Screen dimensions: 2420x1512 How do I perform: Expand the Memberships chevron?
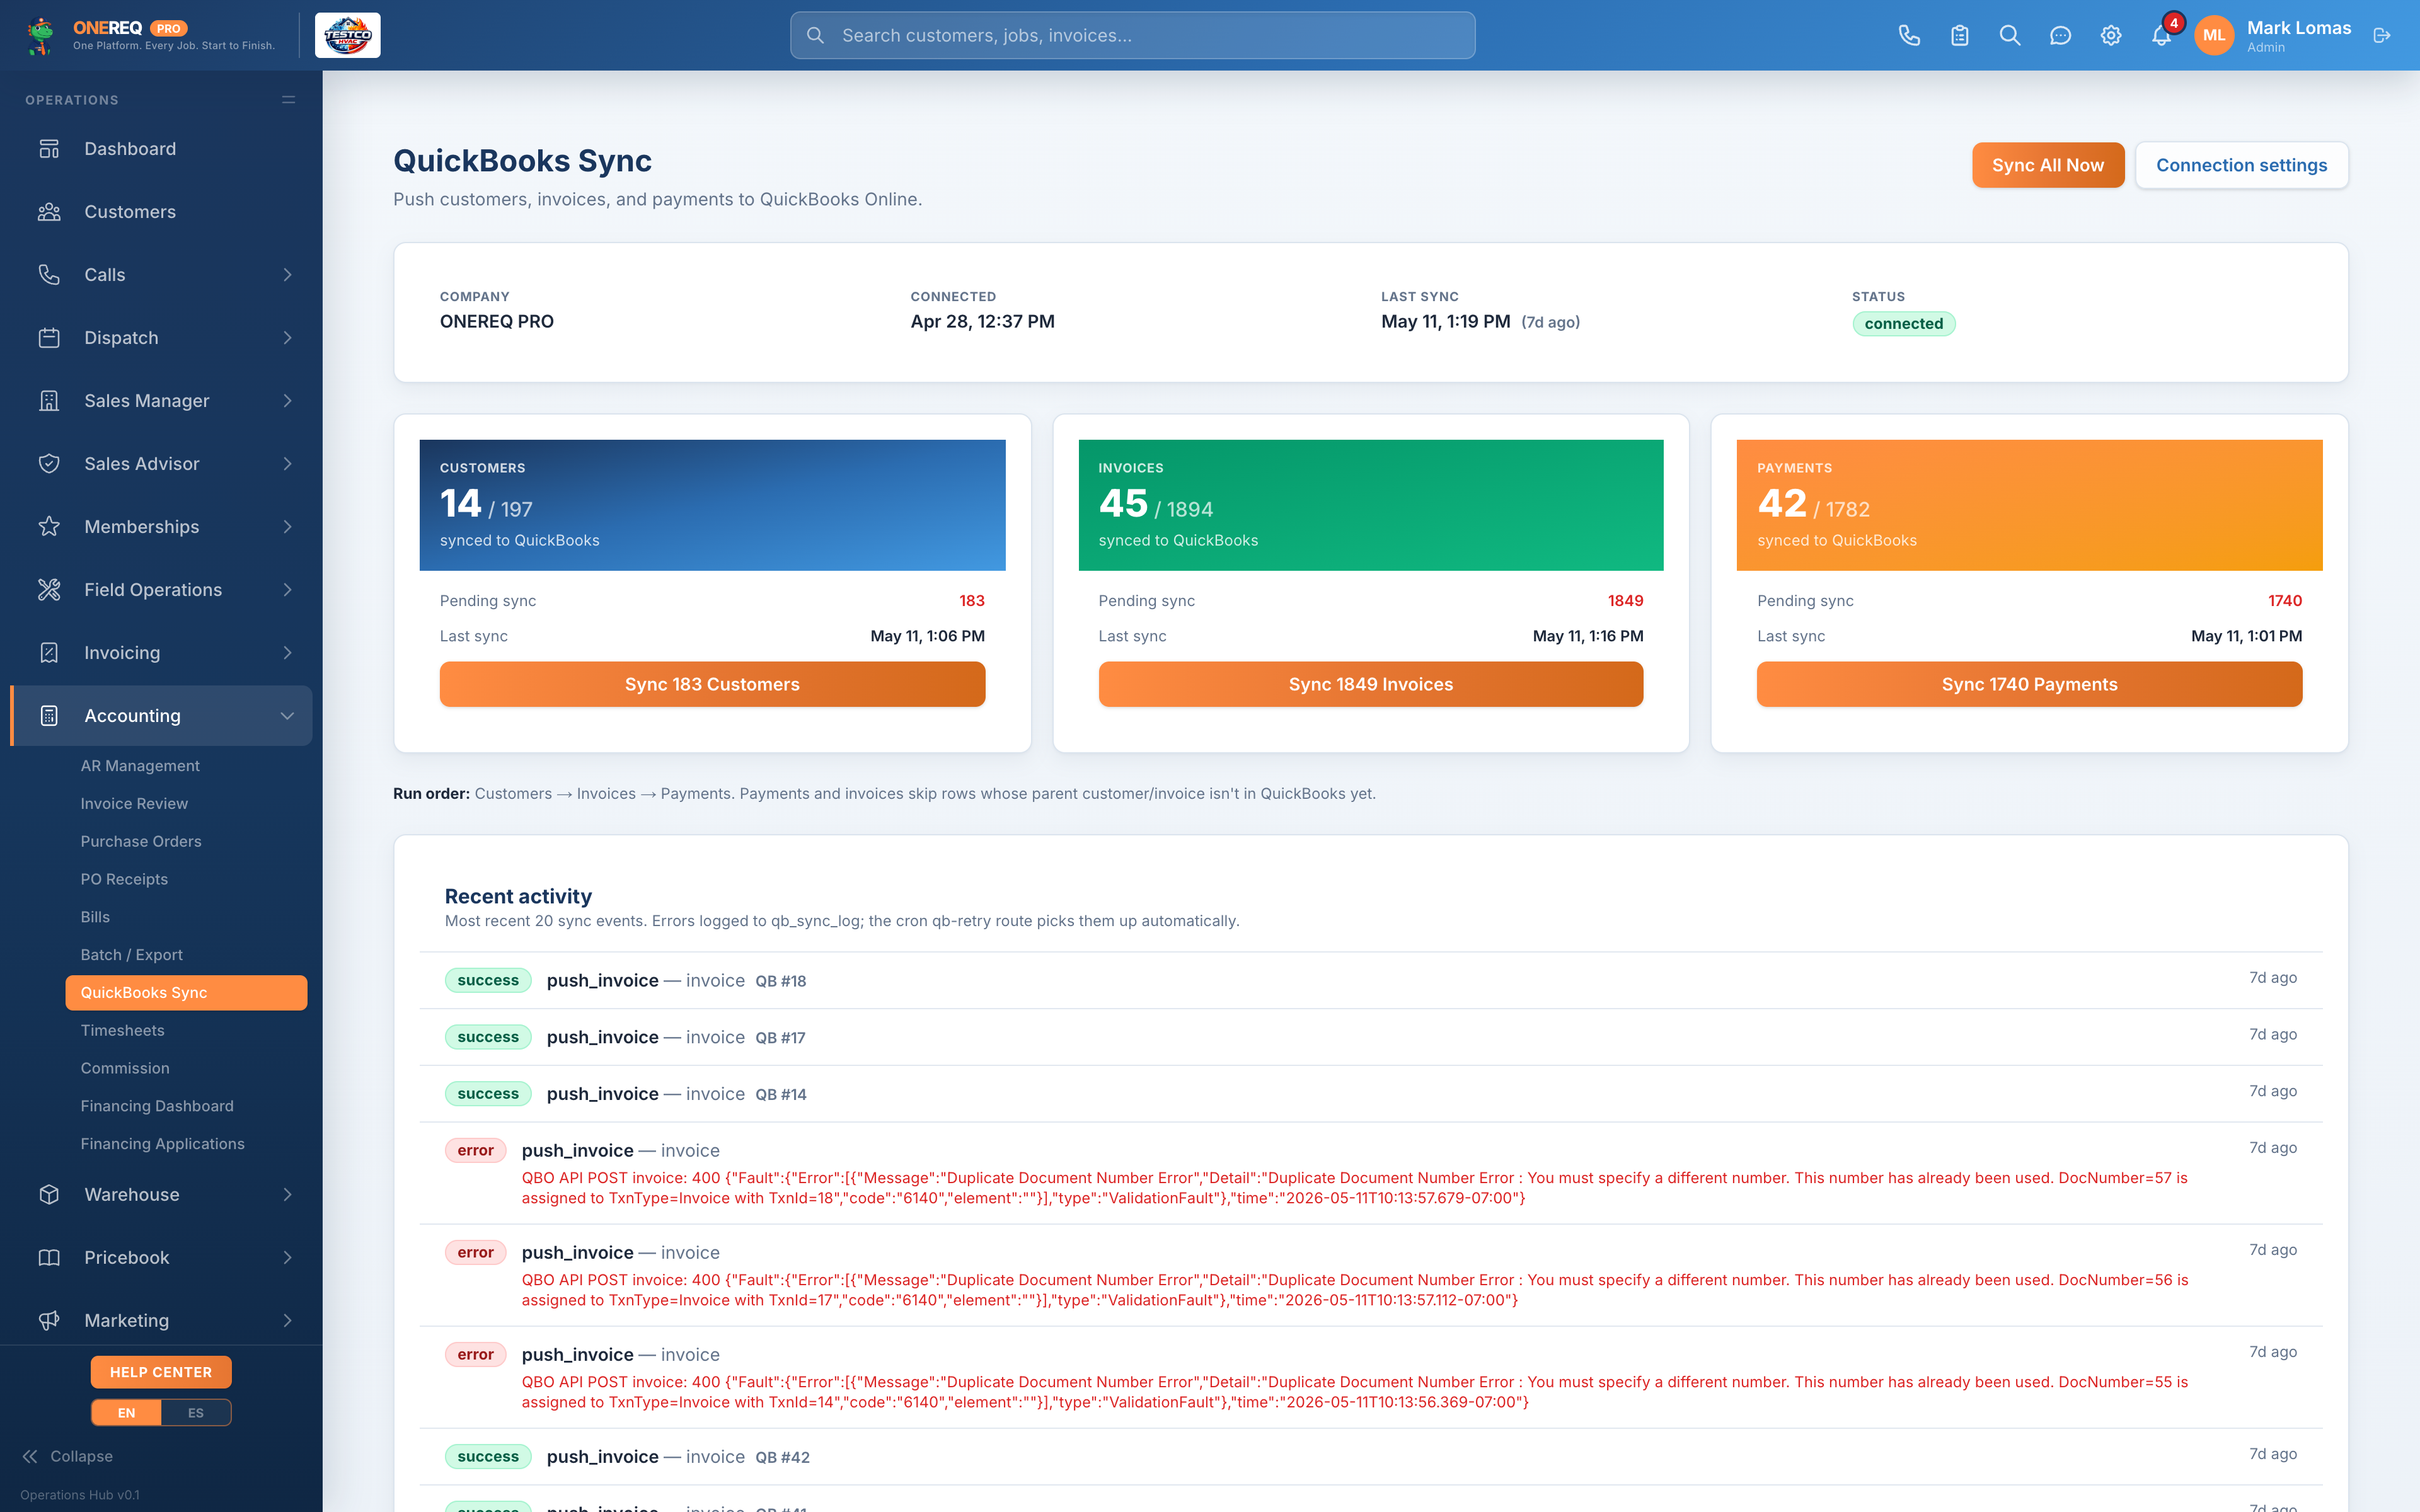pyautogui.click(x=288, y=527)
